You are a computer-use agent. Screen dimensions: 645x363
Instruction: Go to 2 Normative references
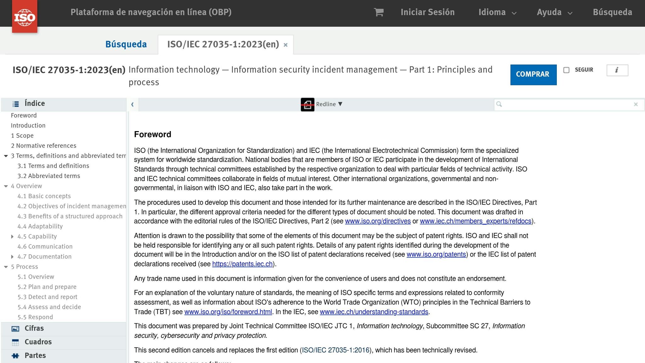[x=43, y=146]
